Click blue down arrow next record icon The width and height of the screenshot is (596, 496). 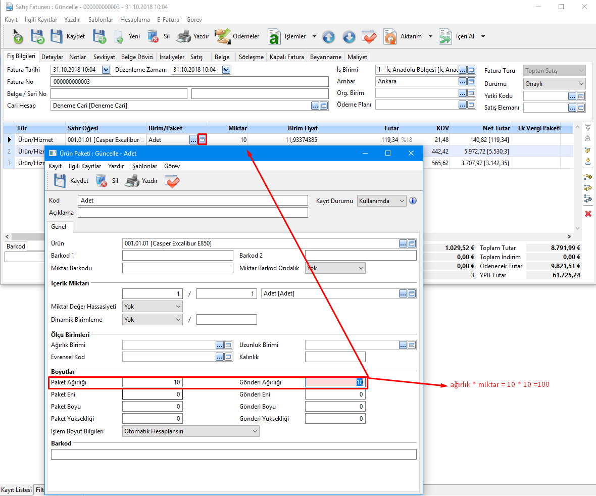pos(349,37)
